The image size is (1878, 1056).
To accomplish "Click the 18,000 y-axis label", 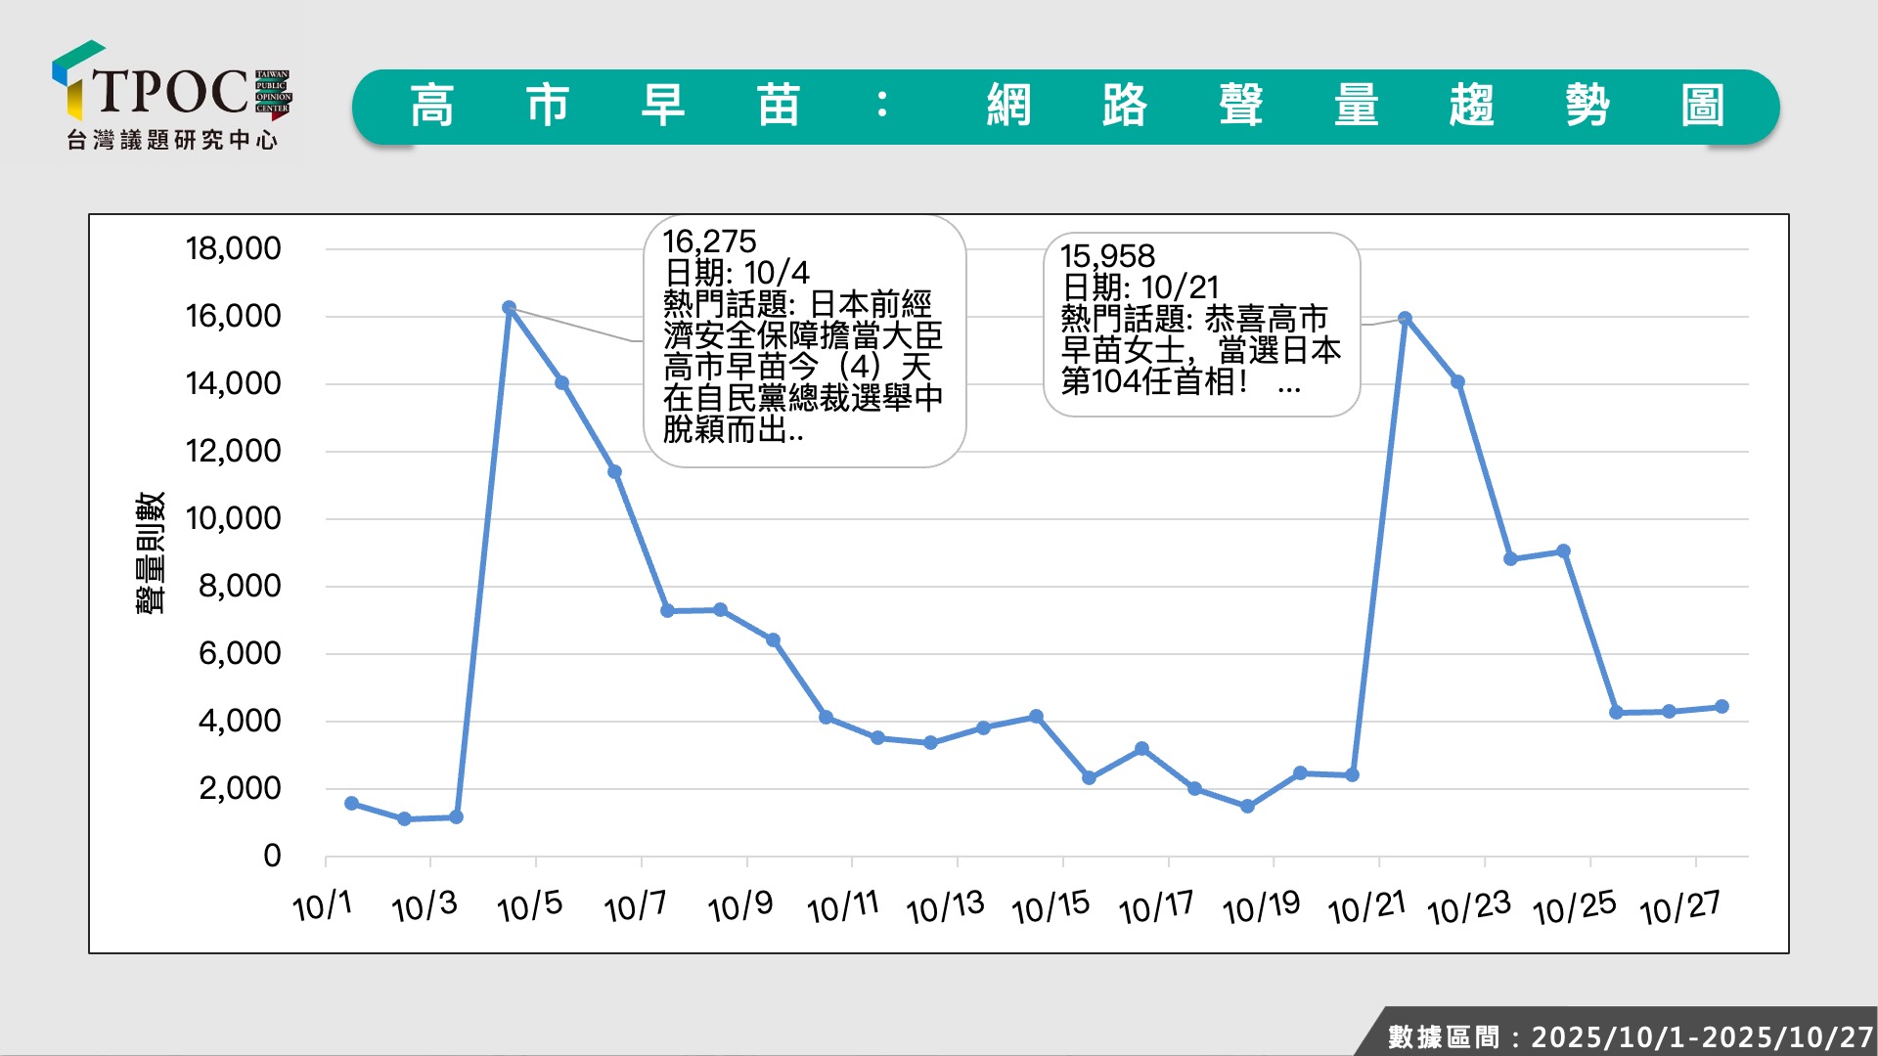I will click(x=233, y=248).
